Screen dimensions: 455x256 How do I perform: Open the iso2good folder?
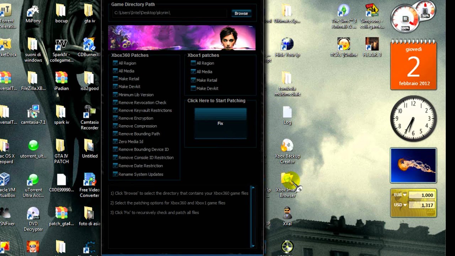(x=89, y=81)
